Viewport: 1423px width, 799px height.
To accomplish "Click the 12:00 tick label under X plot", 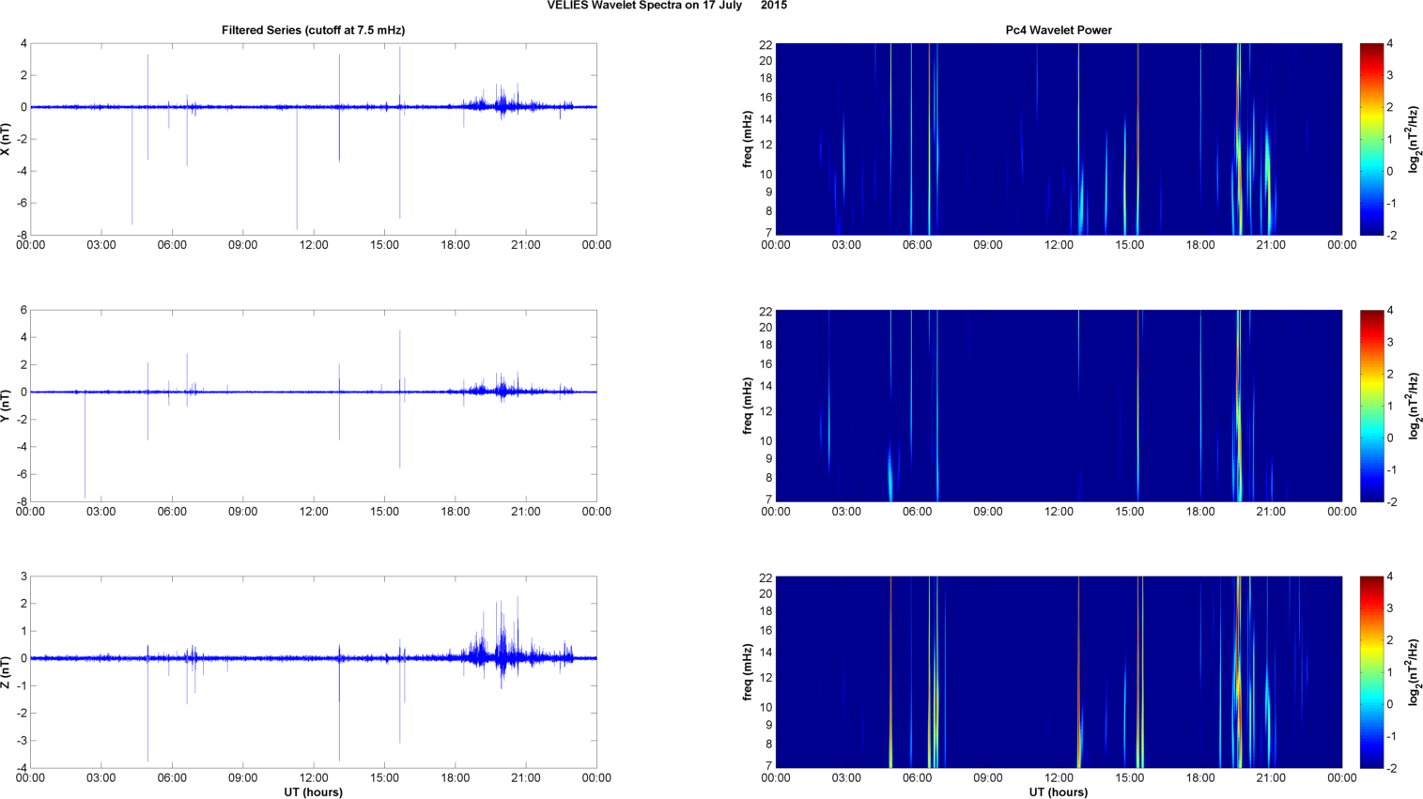I will click(313, 245).
